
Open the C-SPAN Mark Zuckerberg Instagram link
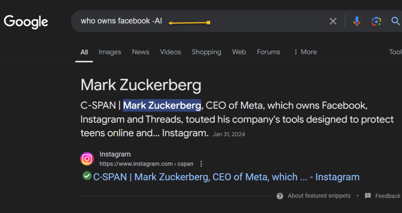pyautogui.click(x=226, y=177)
